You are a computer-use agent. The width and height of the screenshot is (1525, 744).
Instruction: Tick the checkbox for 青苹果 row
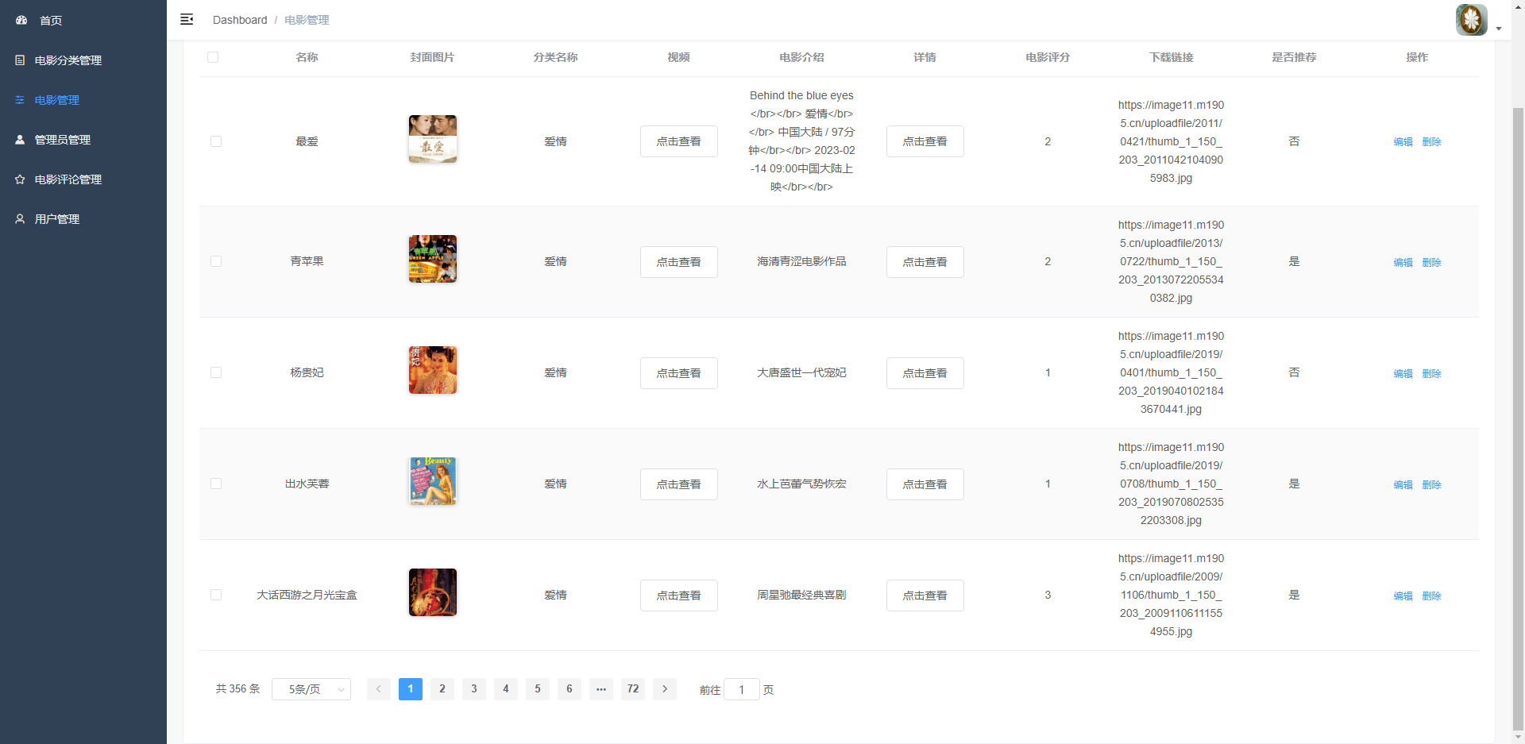click(215, 261)
